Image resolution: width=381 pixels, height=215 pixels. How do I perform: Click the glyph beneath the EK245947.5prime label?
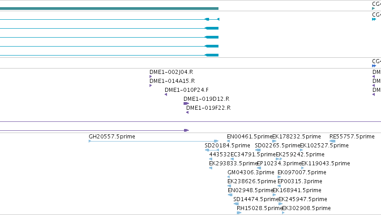coord(280,204)
